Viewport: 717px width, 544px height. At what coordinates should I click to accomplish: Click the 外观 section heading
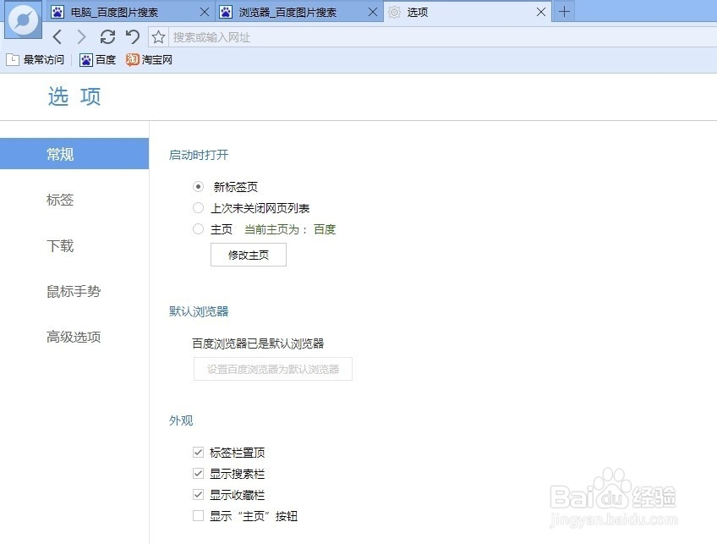181,420
